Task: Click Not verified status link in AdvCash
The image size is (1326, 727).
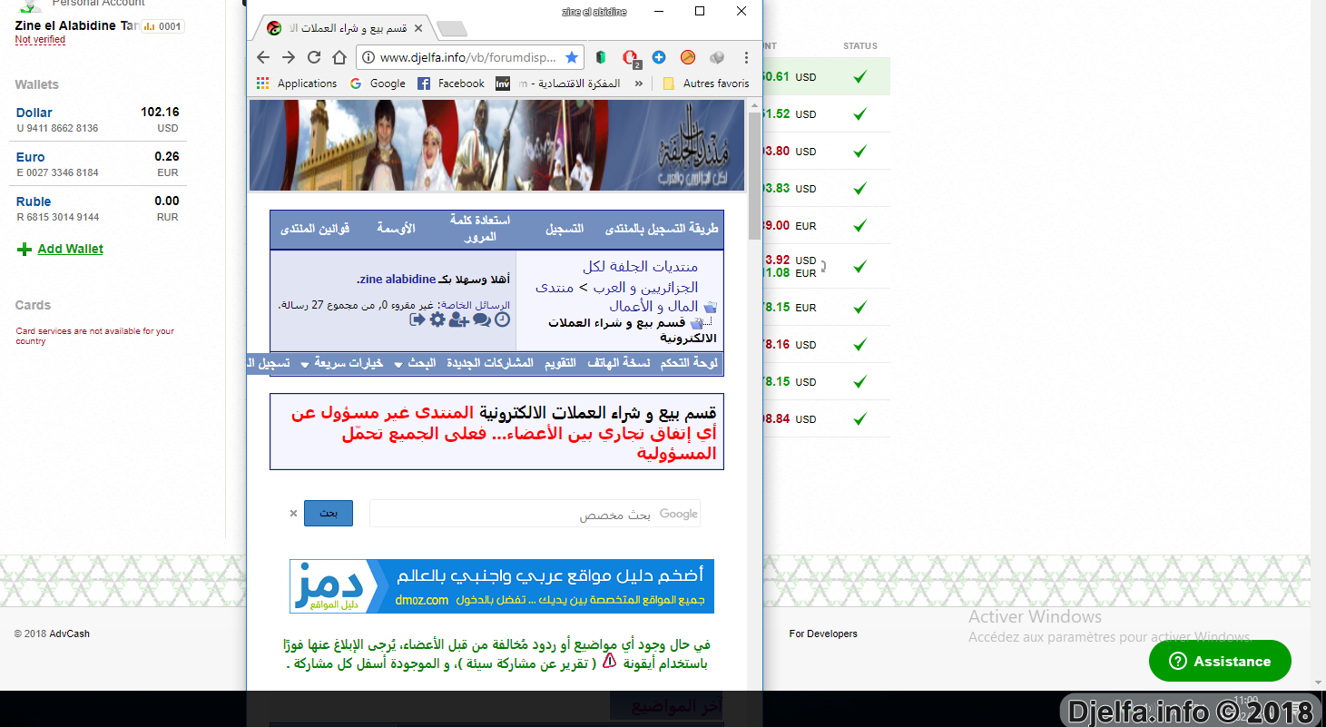Action: pyautogui.click(x=40, y=40)
